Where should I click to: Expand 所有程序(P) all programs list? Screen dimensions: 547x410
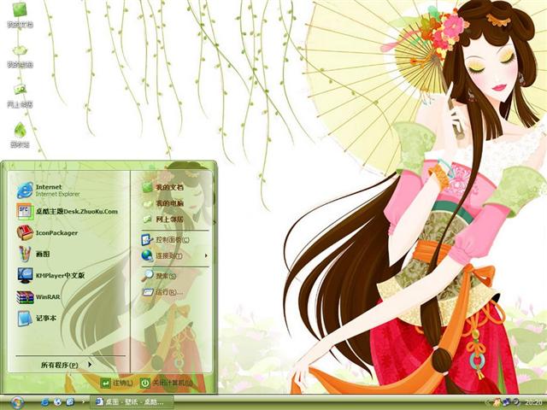pos(67,365)
